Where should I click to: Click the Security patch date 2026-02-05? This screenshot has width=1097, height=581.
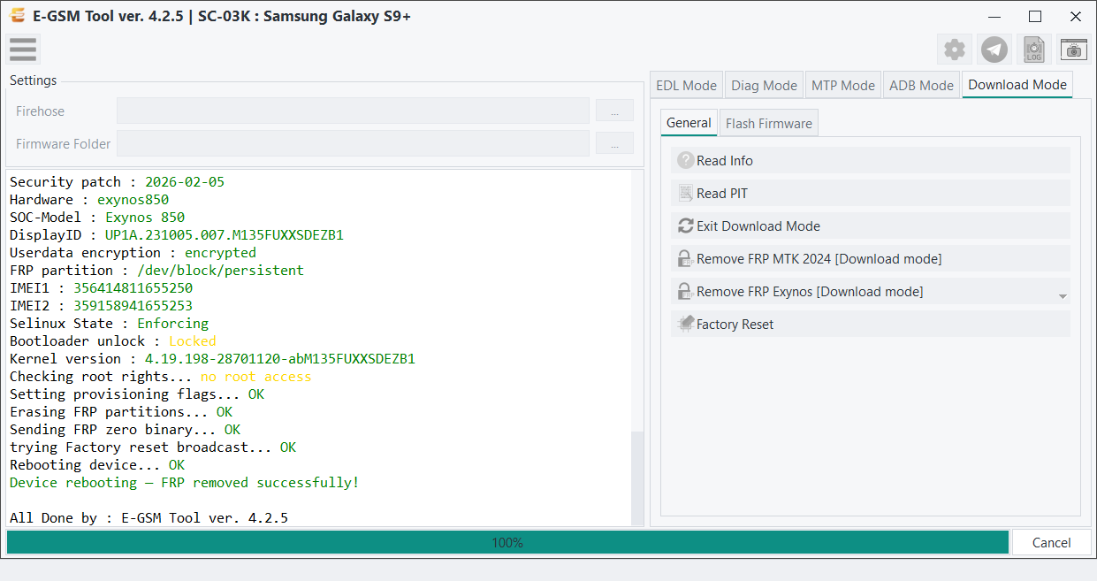pos(185,181)
